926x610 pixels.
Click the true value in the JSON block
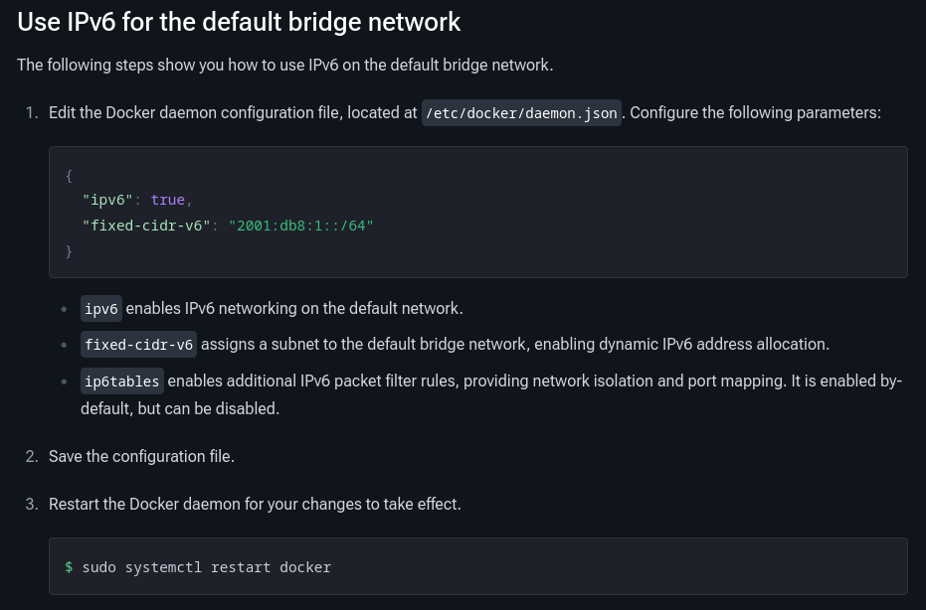(x=167, y=200)
